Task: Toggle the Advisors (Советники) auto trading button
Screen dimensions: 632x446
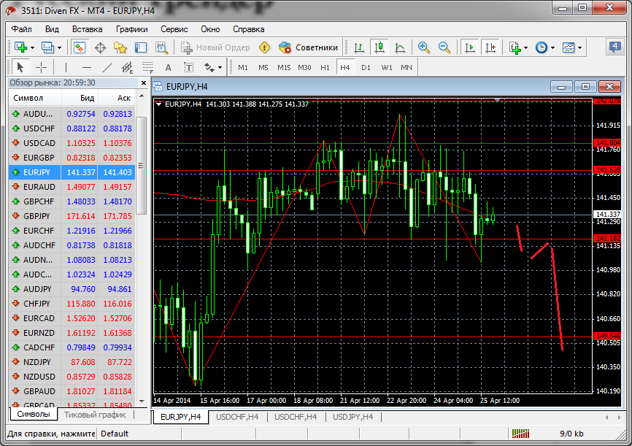Action: 309,47
